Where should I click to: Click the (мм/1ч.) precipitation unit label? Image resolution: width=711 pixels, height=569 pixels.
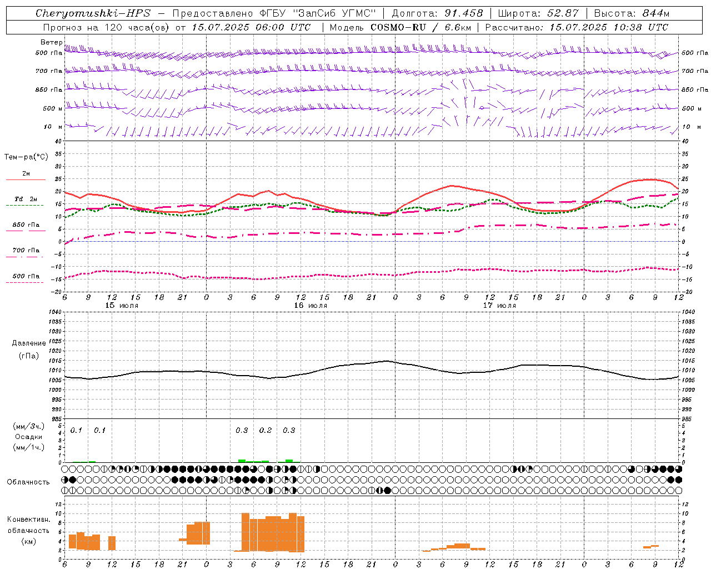[28, 447]
